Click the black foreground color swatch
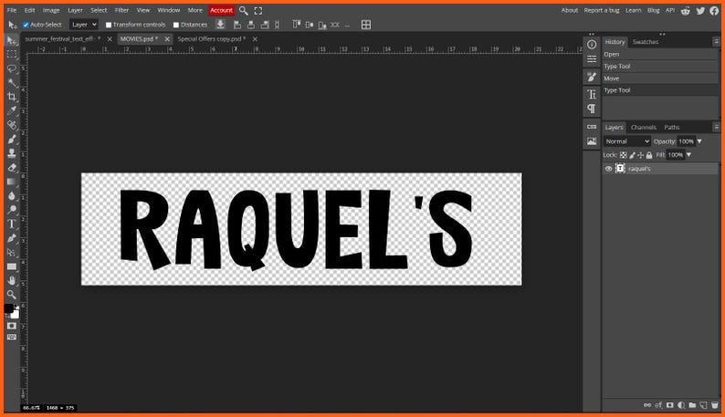 (x=9, y=308)
